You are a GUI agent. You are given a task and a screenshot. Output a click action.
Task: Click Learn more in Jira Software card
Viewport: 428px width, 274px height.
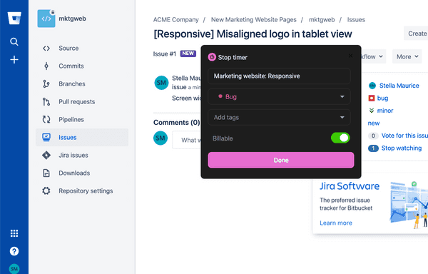point(336,223)
